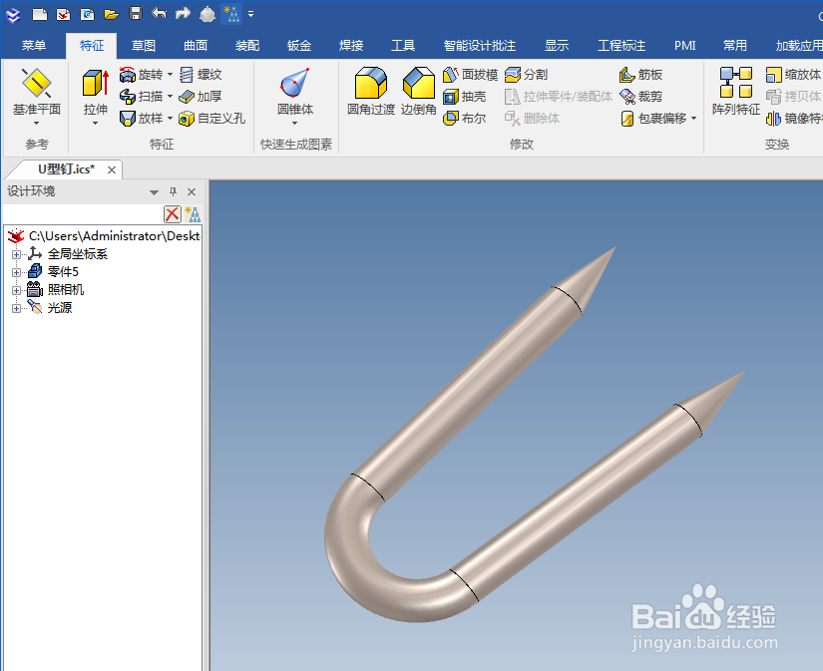Screen dimensions: 823x671
Task: Toggle the pin on the 设计环境 panel
Action: click(x=172, y=191)
